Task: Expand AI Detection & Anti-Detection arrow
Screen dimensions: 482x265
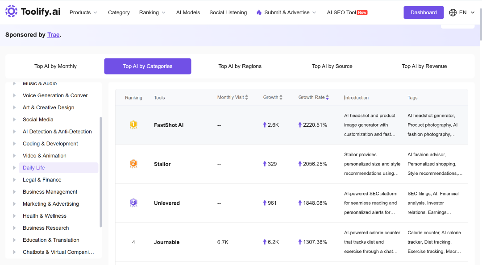Action: point(14,132)
